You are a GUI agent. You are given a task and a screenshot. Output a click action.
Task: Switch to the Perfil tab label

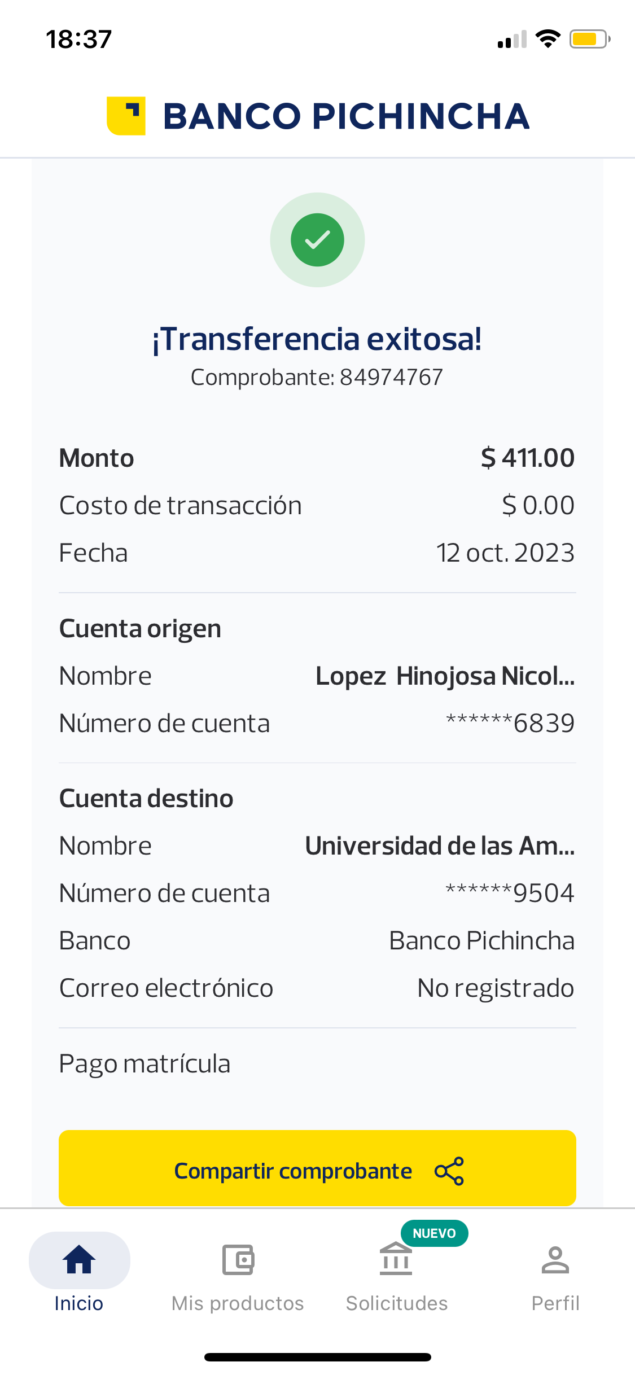pyautogui.click(x=555, y=1303)
